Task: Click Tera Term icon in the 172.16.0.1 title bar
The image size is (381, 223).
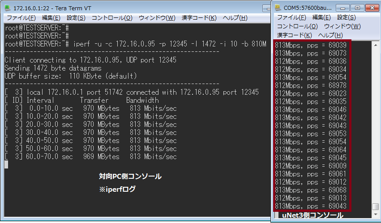Action: pos(7,8)
